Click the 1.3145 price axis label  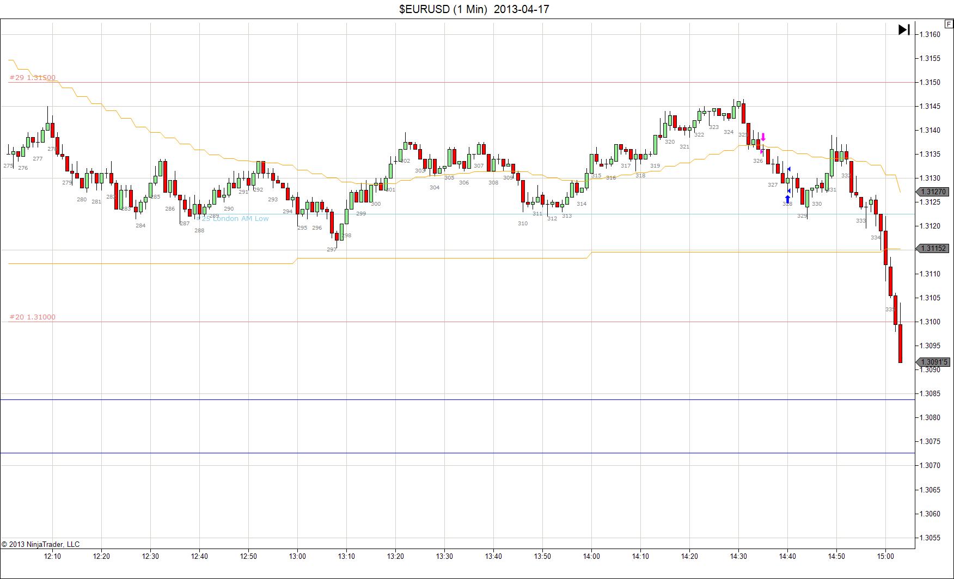(x=929, y=106)
